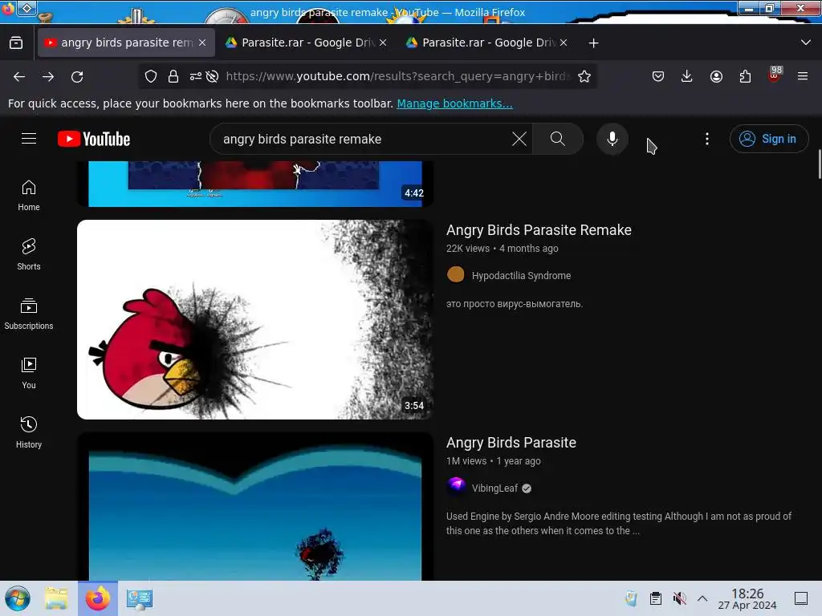Toggle the muted volume tray icon
The height and width of the screenshot is (616, 822).
[x=679, y=598]
